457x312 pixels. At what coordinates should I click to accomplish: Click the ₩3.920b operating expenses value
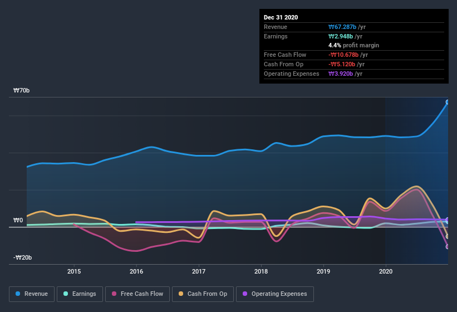coord(341,74)
